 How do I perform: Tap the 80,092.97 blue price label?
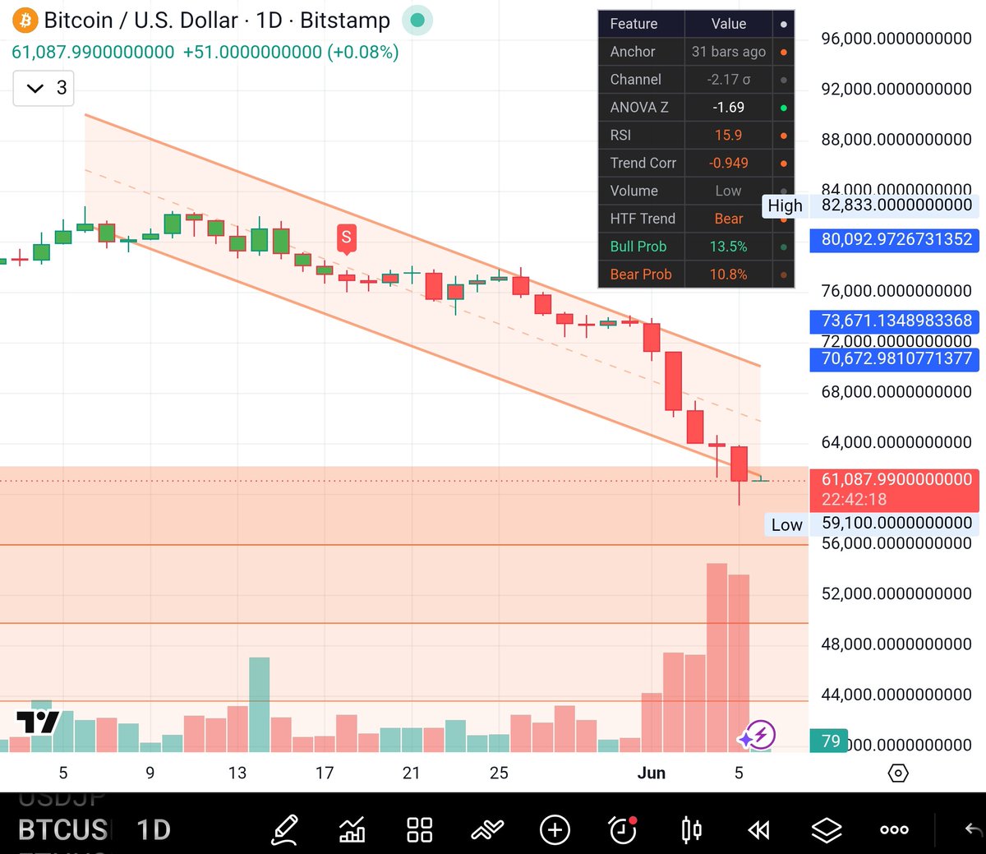tap(896, 239)
